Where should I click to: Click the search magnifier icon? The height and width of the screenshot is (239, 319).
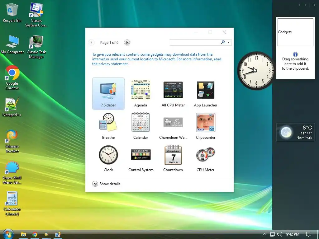click(223, 42)
